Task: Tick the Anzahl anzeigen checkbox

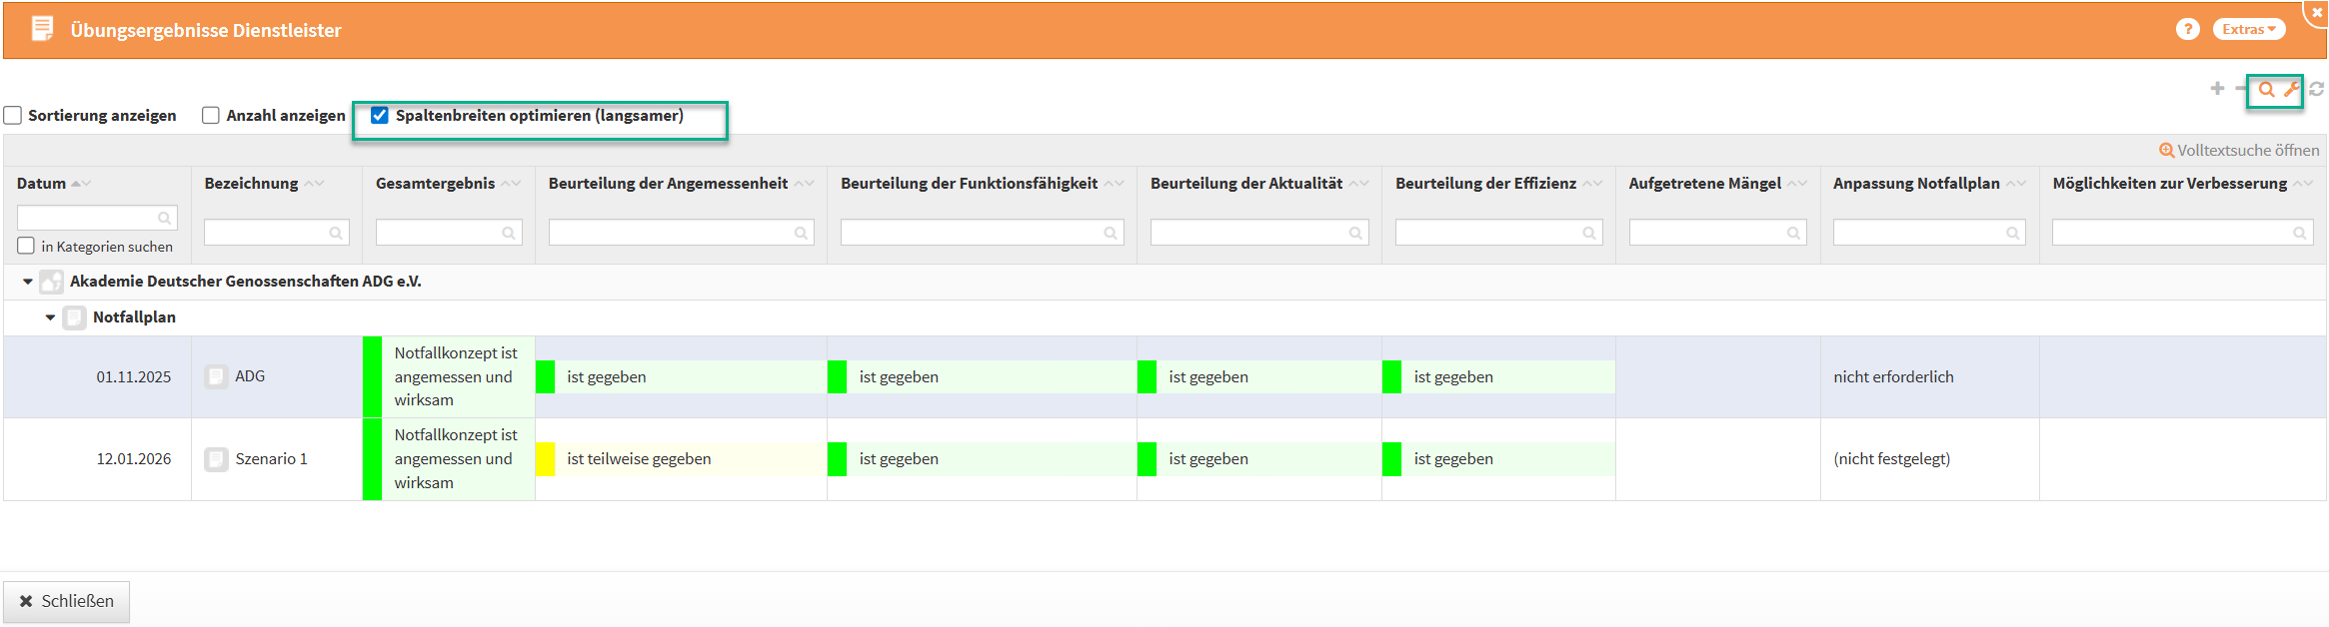Action: pyautogui.click(x=211, y=116)
